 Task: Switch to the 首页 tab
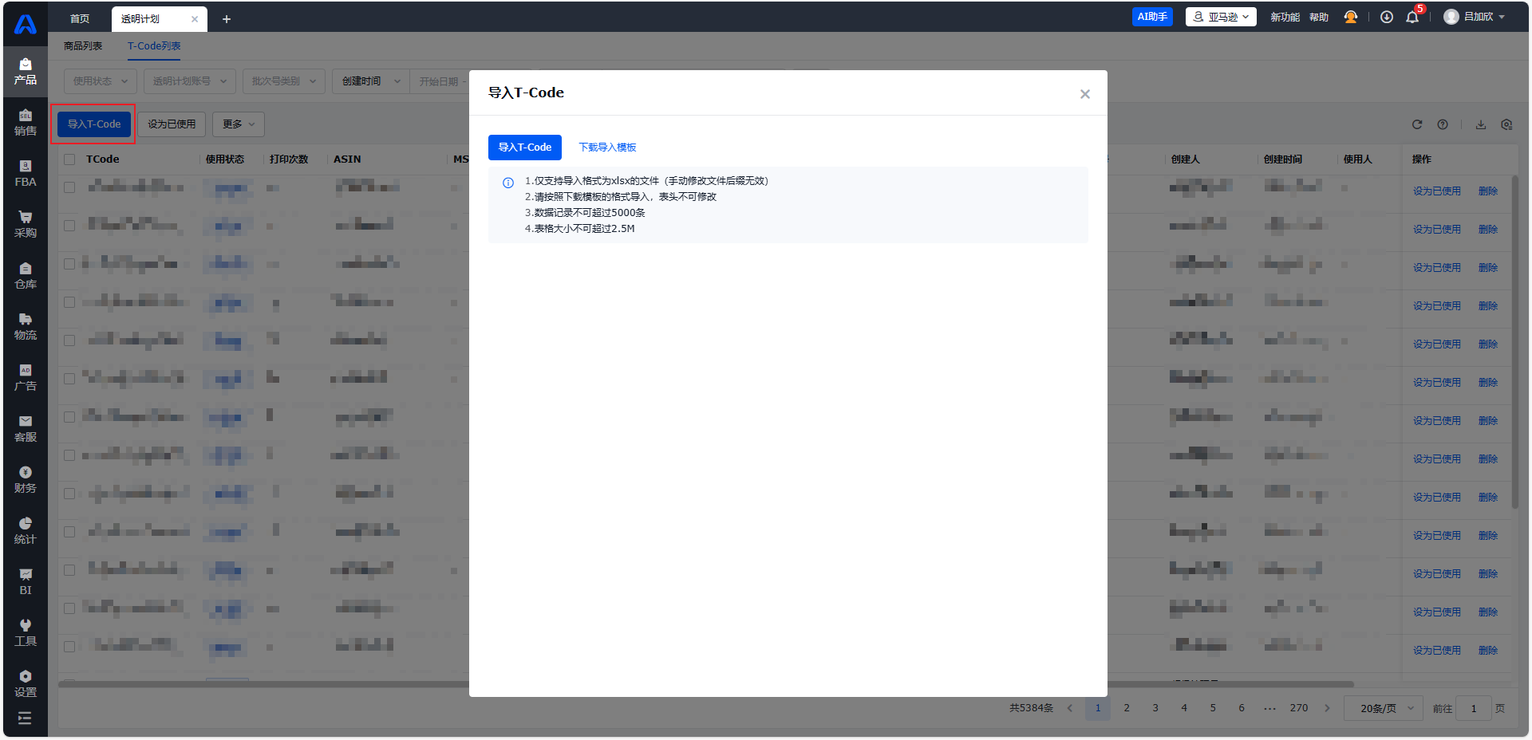pos(80,18)
